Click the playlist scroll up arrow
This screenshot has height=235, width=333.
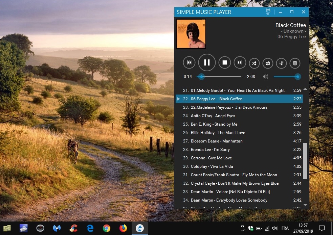coord(305,89)
